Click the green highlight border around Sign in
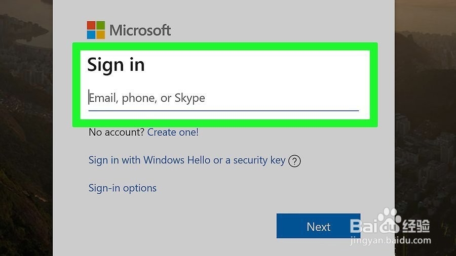This screenshot has height=256, width=456. [x=225, y=47]
